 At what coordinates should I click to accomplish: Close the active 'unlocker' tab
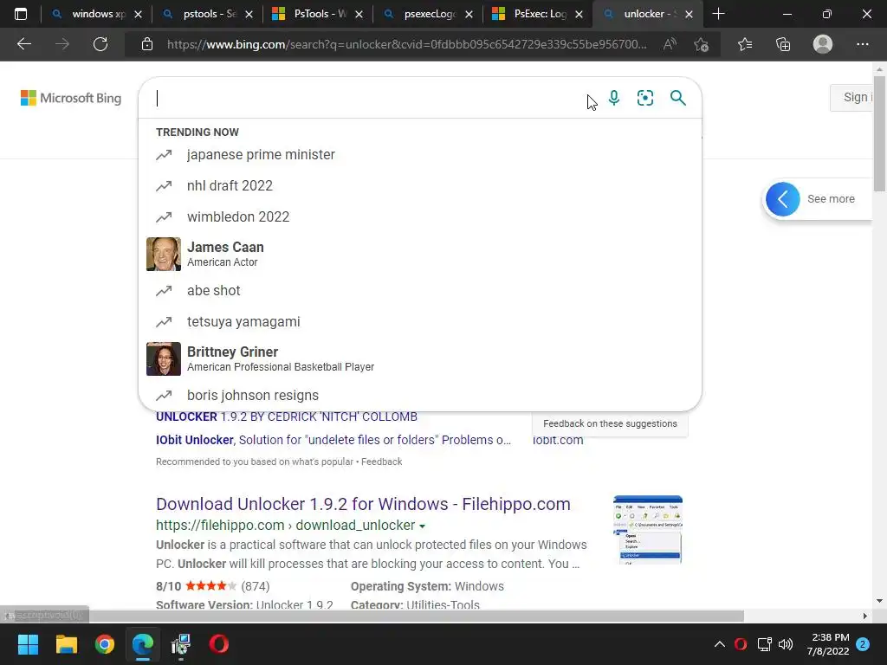click(x=689, y=14)
